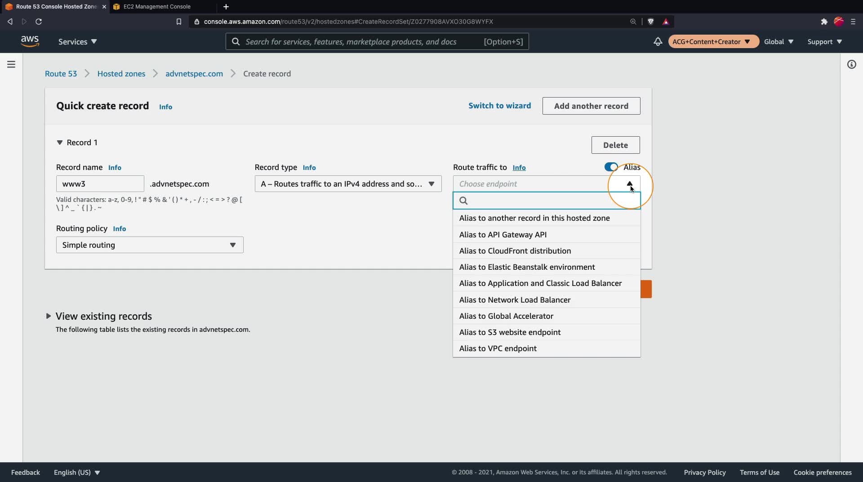Toggle the Alias switch off

[x=611, y=167]
